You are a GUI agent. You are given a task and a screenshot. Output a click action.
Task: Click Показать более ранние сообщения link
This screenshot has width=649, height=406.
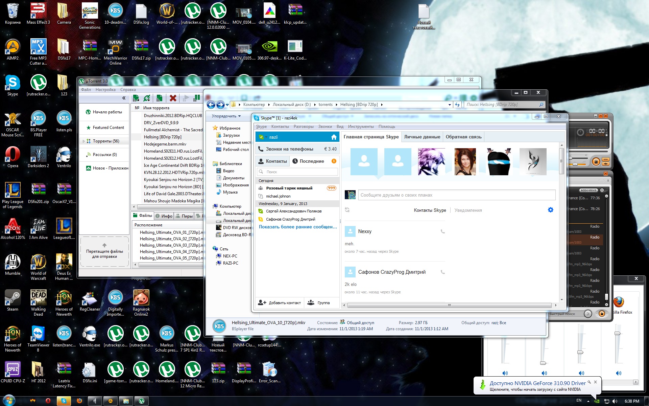(298, 227)
